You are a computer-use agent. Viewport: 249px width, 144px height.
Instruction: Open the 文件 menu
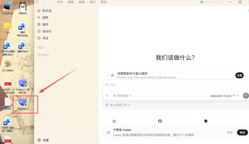pos(60,2)
